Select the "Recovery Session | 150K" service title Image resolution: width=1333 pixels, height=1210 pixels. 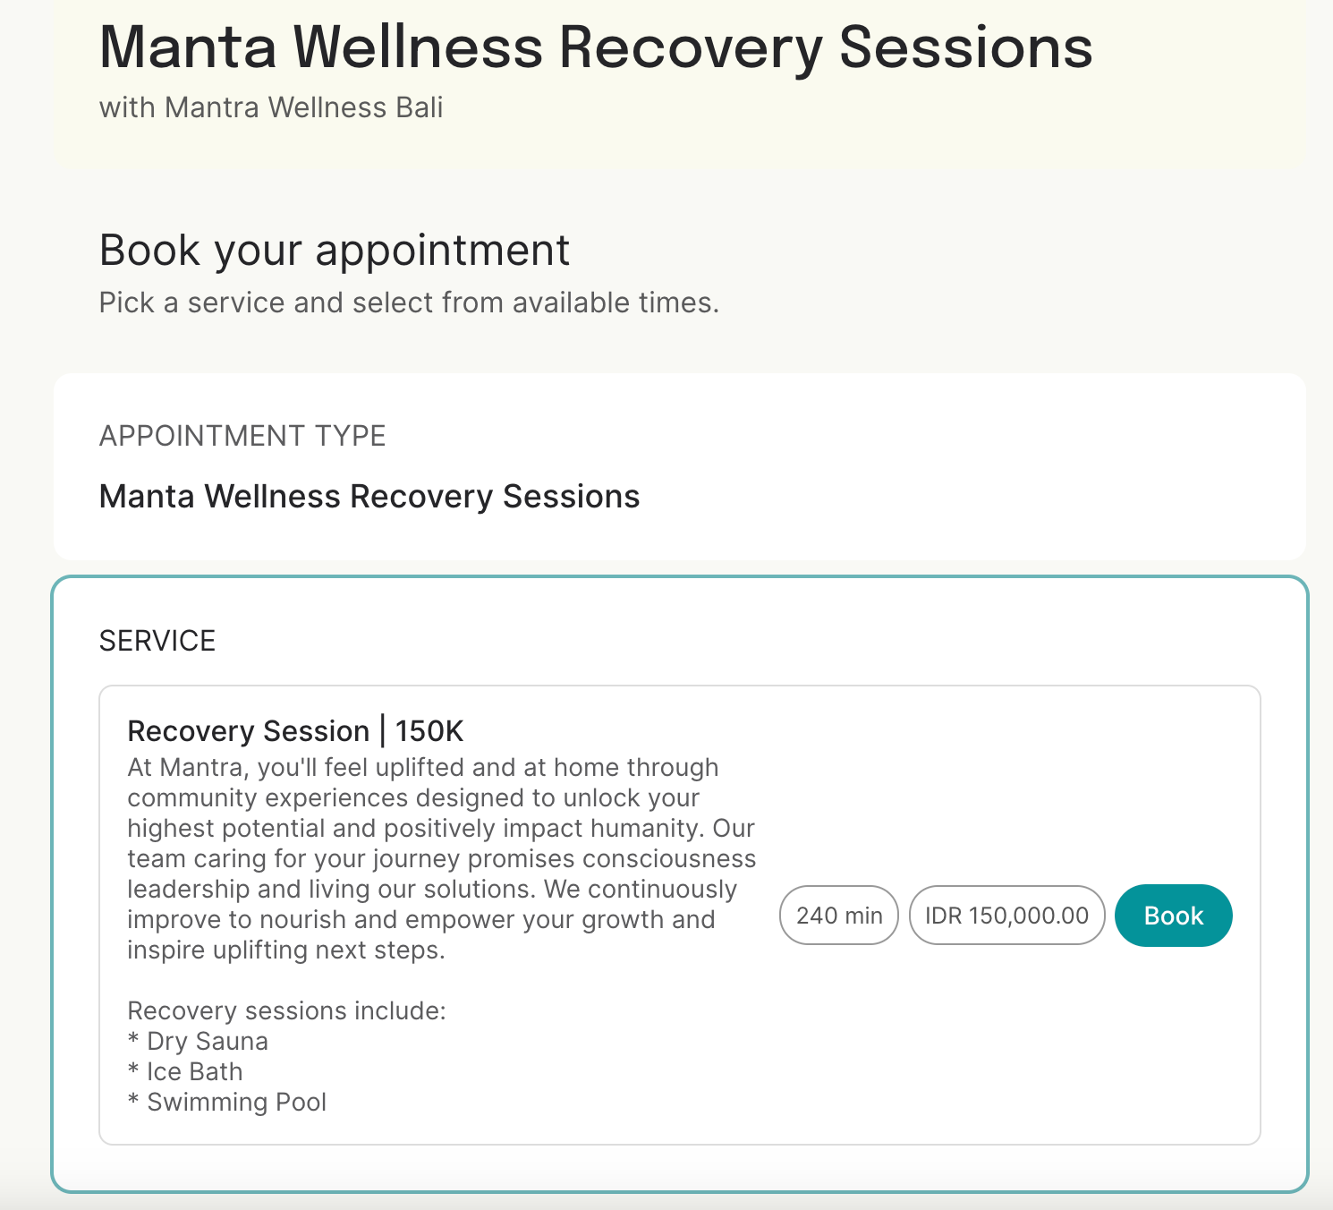coord(295,731)
